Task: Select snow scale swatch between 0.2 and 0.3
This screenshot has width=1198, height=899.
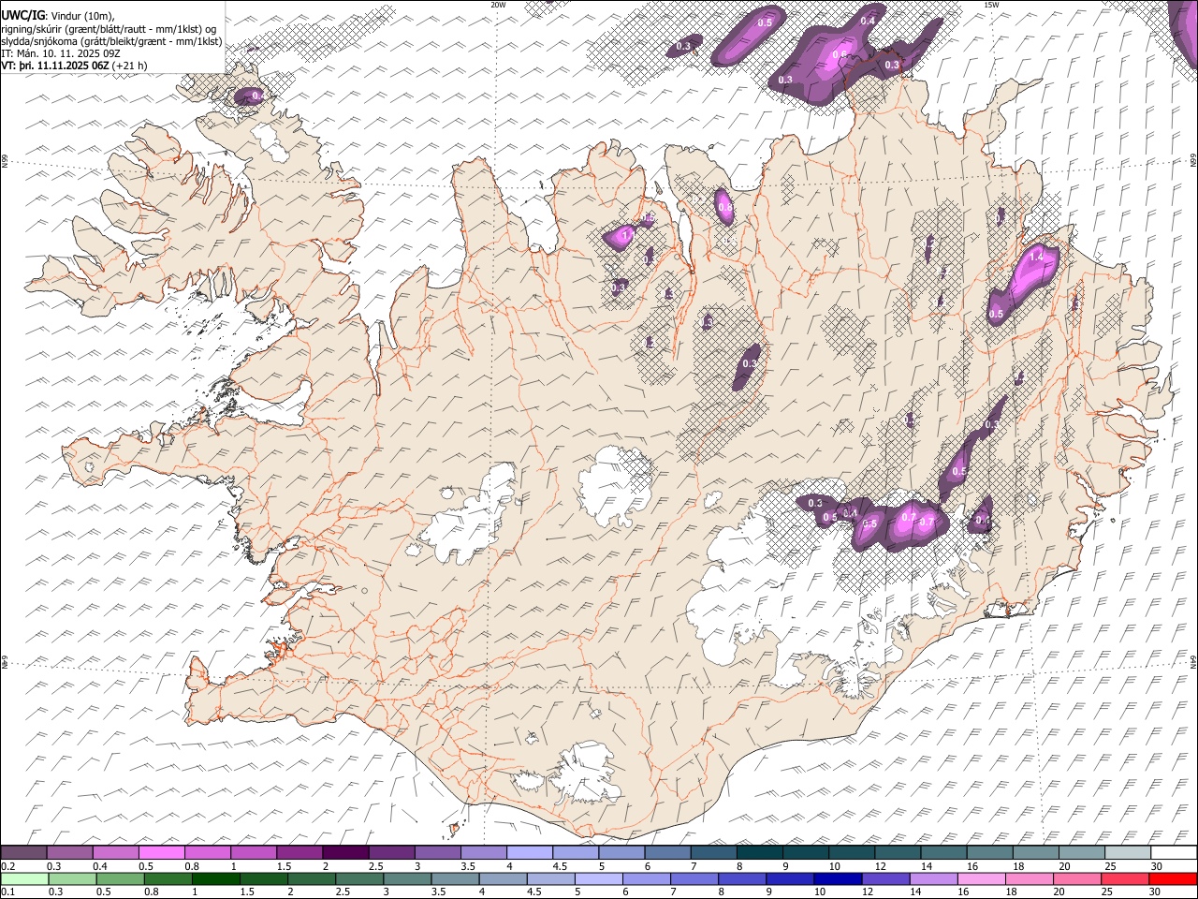Action: point(23,853)
